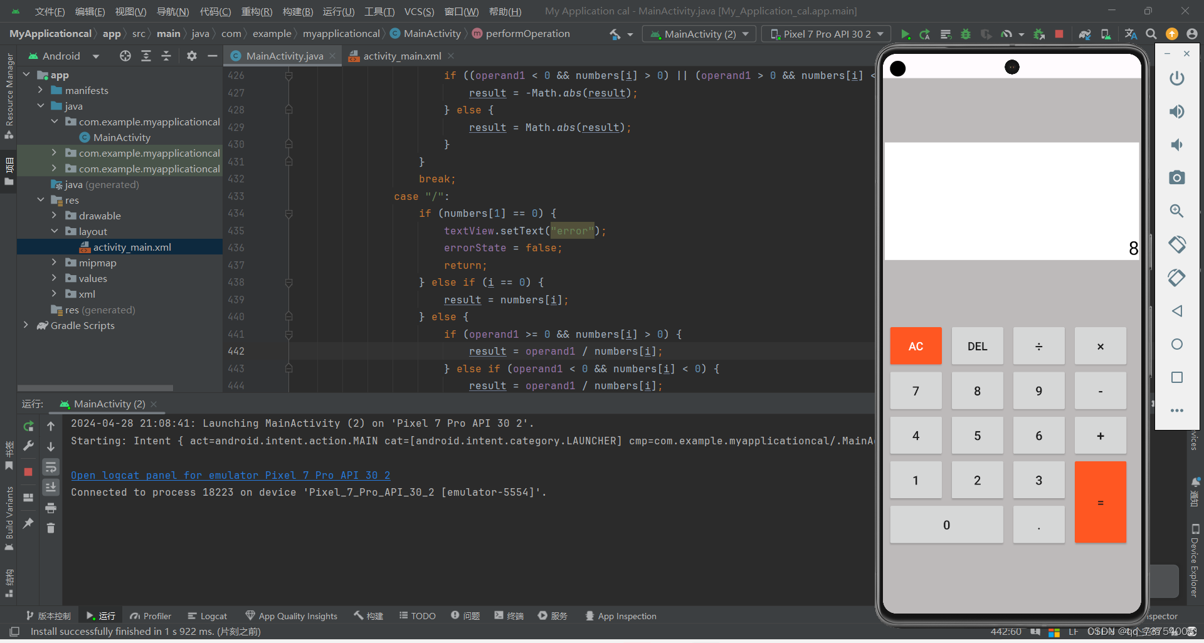The height and width of the screenshot is (643, 1204).
Task: Click the Select Opened File target icon in project panel
Action: click(125, 56)
